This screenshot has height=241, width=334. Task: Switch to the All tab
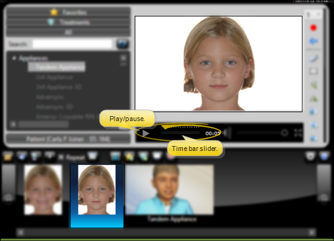(68, 32)
